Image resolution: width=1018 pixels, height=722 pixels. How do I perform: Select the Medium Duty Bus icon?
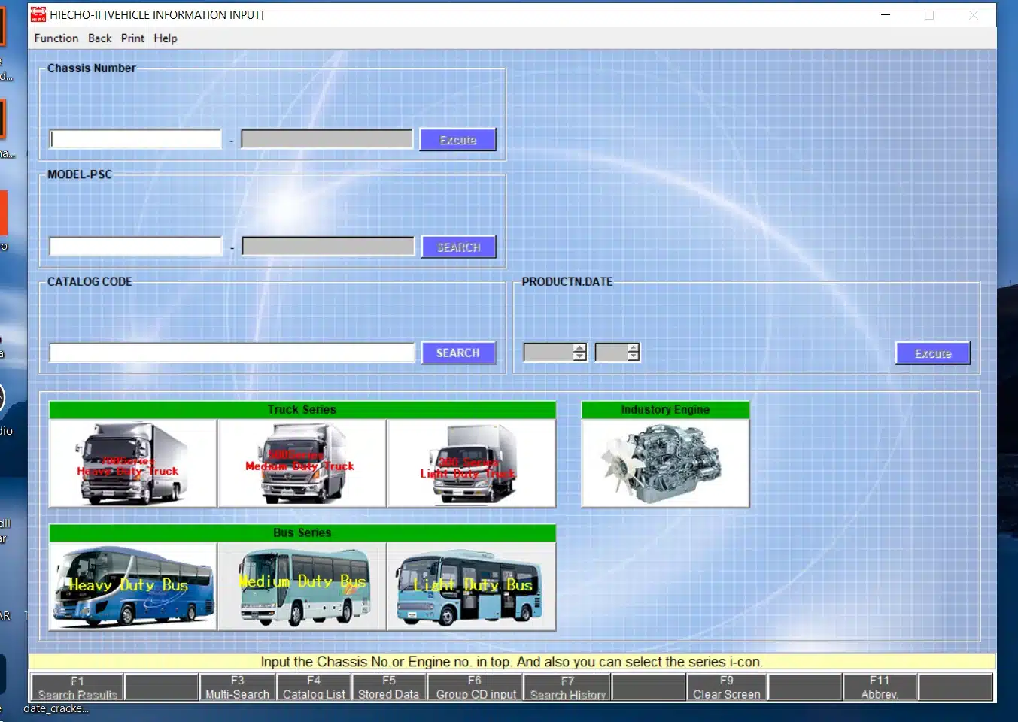click(302, 586)
